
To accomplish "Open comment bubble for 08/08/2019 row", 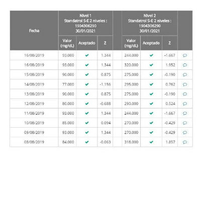I will click(x=185, y=142).
